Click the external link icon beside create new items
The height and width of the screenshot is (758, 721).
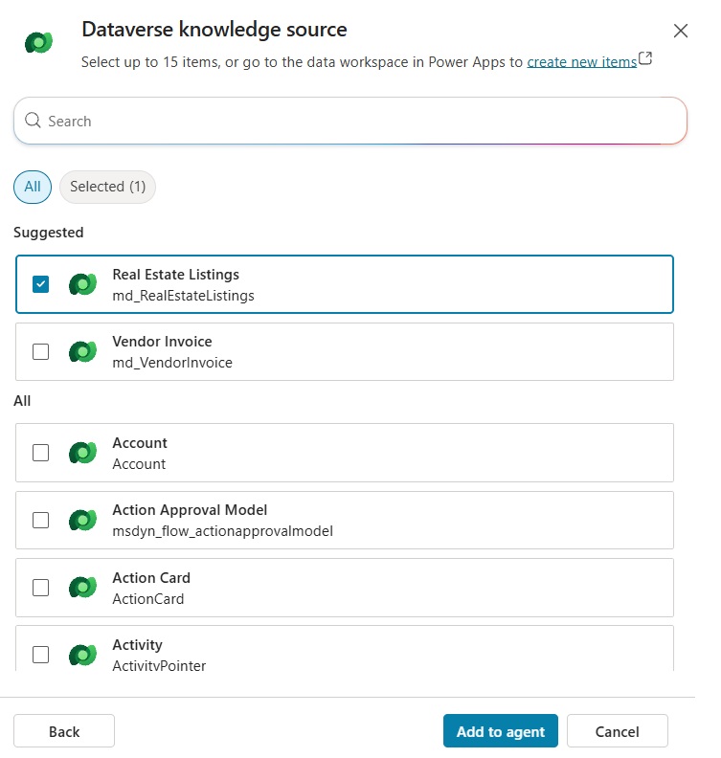pos(645,58)
